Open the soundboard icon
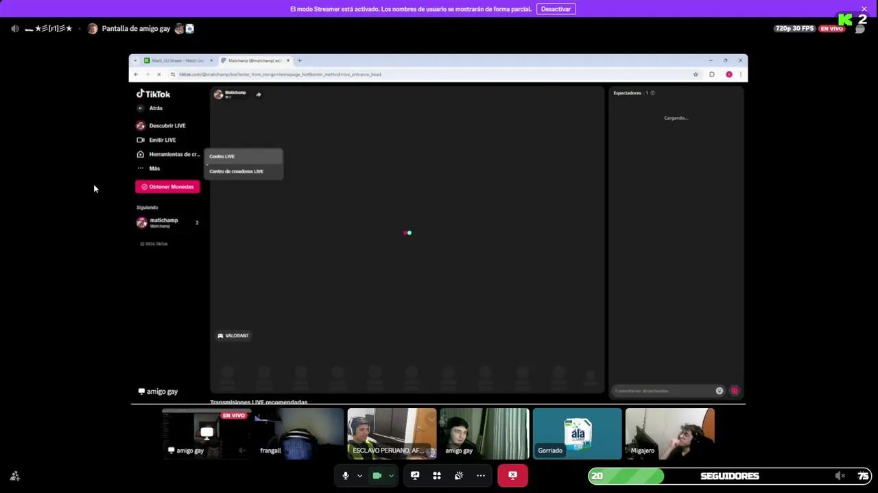878x493 pixels. 459,476
